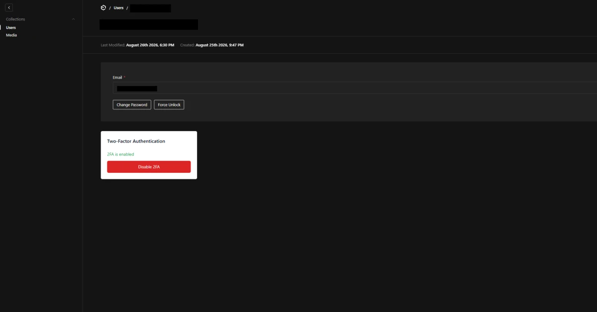597x312 pixels.
Task: Click the Change Password button
Action: pyautogui.click(x=132, y=105)
